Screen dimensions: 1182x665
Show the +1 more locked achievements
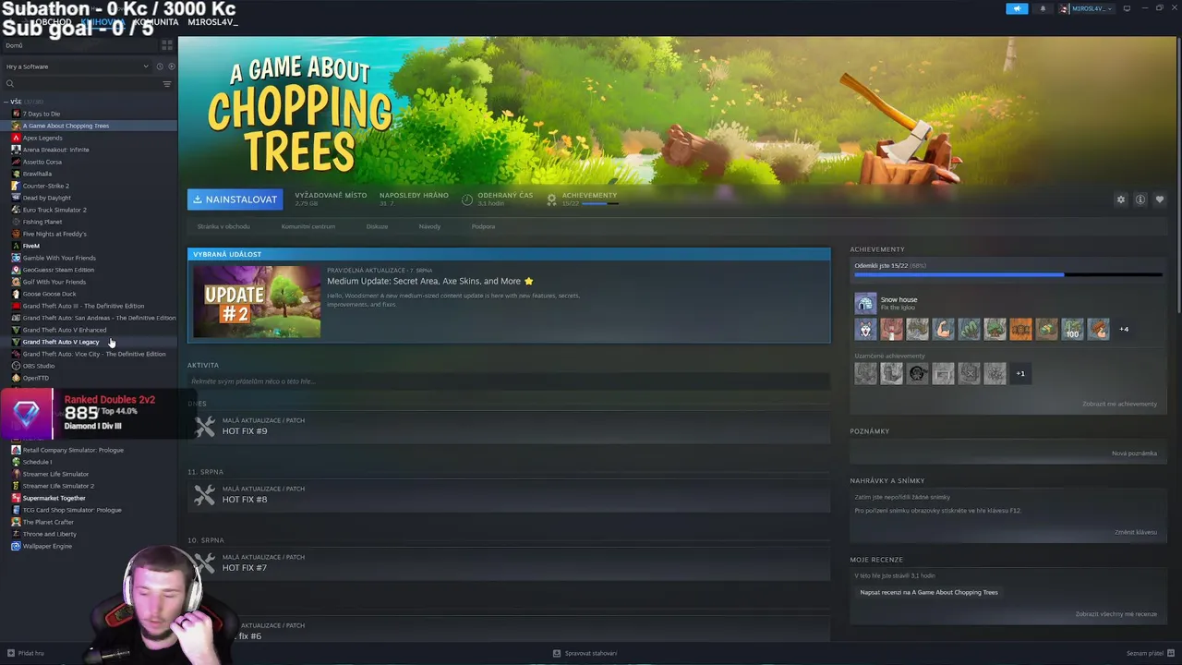pyautogui.click(x=1020, y=373)
